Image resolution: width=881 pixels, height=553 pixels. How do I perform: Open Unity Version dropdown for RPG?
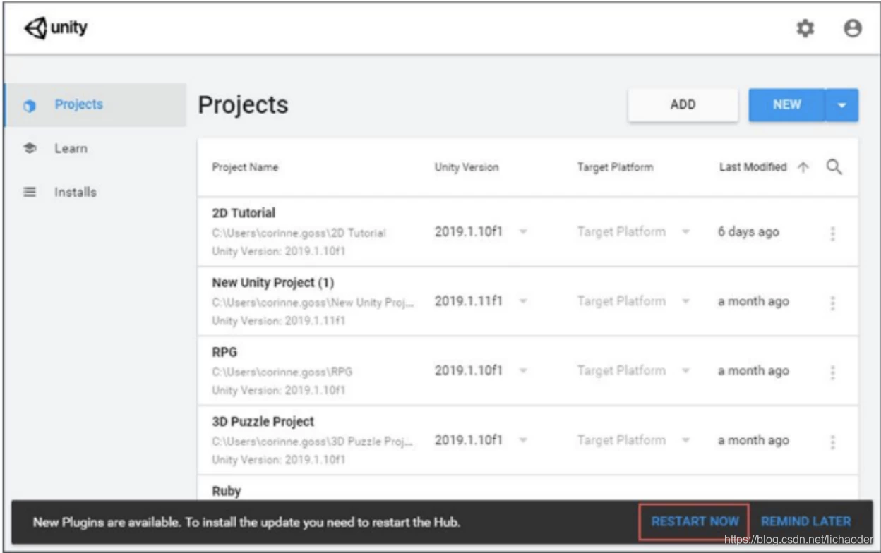click(x=524, y=371)
